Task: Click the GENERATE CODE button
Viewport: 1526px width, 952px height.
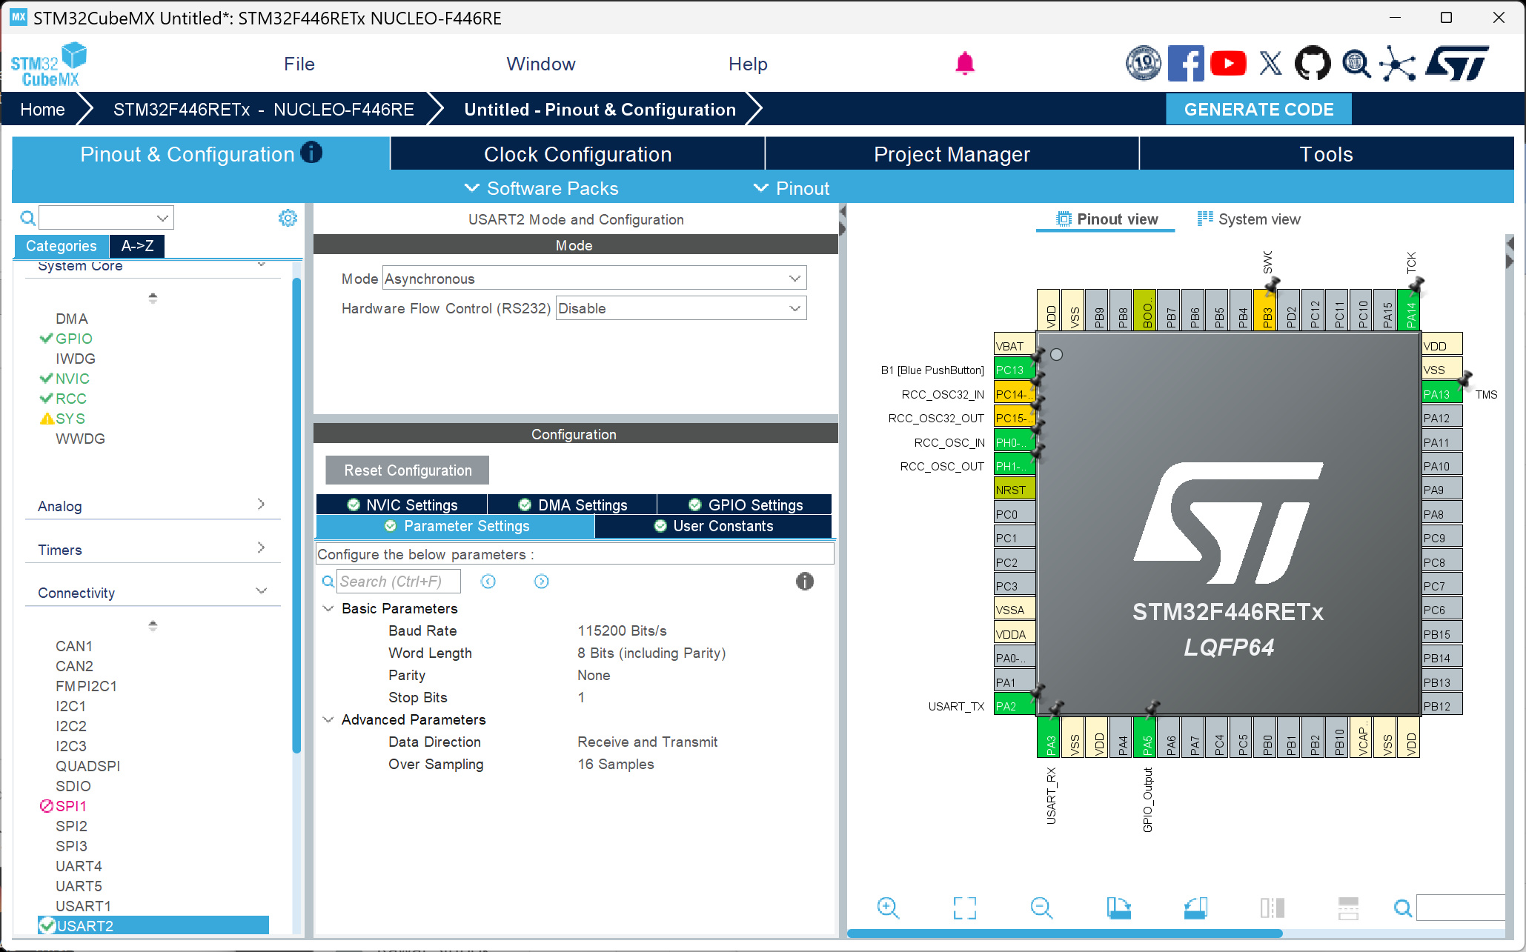Action: point(1258,110)
